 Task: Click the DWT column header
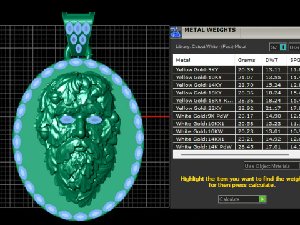pos(274,60)
